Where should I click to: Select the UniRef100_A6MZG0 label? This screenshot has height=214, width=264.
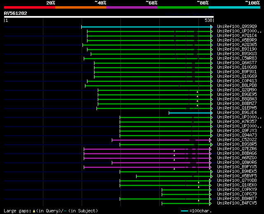point(237,158)
